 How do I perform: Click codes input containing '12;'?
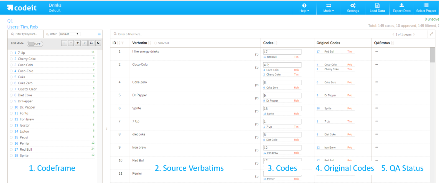click(x=282, y=148)
